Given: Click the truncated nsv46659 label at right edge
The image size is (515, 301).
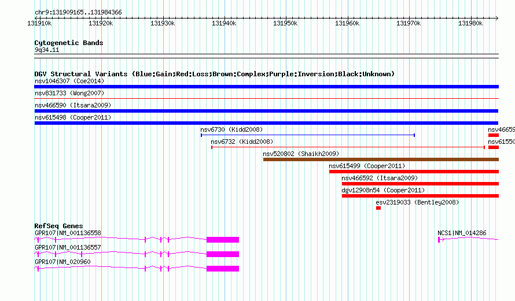Looking at the screenshot, I should click(501, 129).
